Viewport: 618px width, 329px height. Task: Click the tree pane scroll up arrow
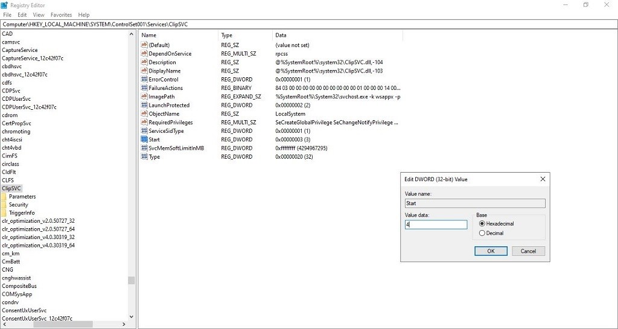(x=131, y=34)
